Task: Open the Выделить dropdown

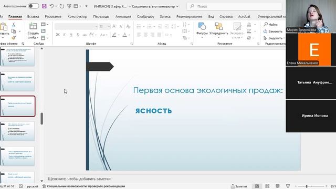Action: pyautogui.click(x=274, y=38)
